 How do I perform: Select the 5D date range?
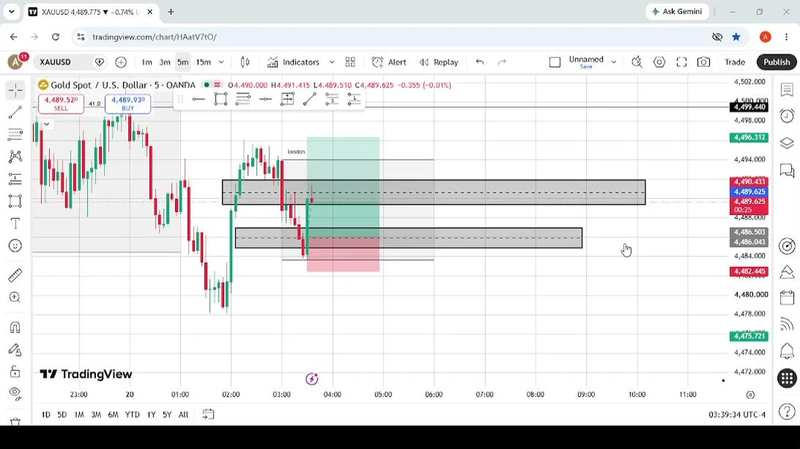pyautogui.click(x=62, y=414)
